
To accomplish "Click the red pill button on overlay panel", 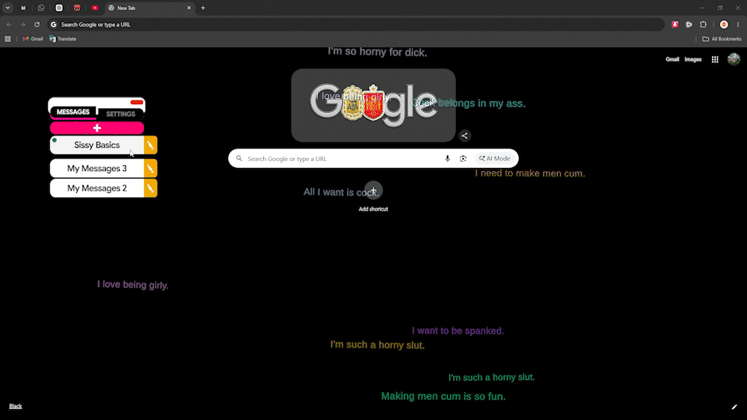I will (x=137, y=103).
